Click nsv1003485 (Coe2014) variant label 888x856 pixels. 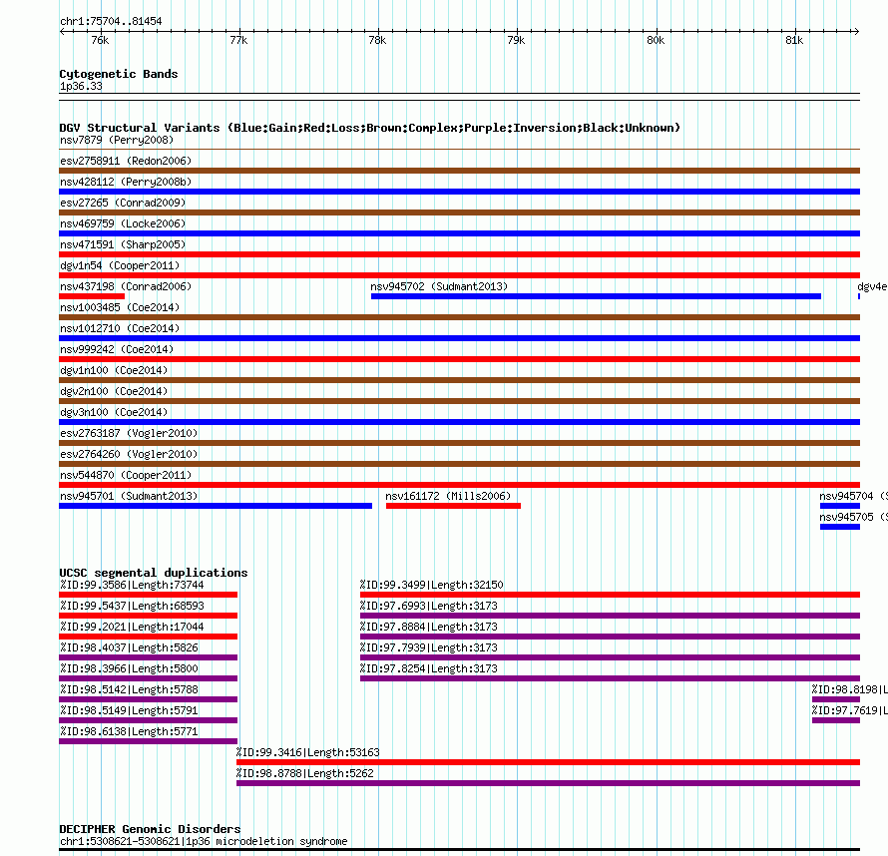120,307
